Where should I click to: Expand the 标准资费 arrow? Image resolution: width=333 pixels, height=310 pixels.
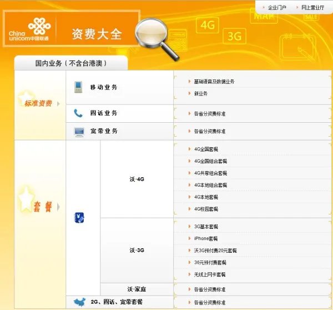click(x=58, y=103)
